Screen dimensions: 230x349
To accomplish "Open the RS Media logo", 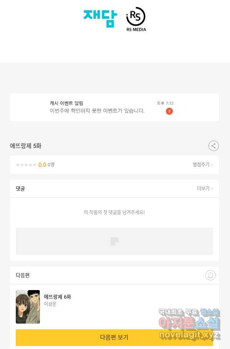I will click(136, 19).
